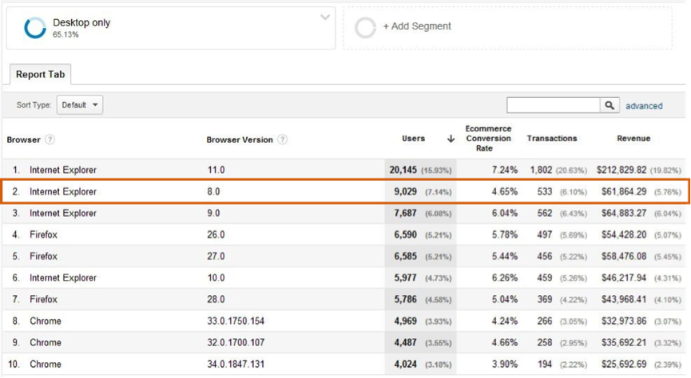The height and width of the screenshot is (378, 691).
Task: Click Firefox in row 5
Action: (x=44, y=256)
